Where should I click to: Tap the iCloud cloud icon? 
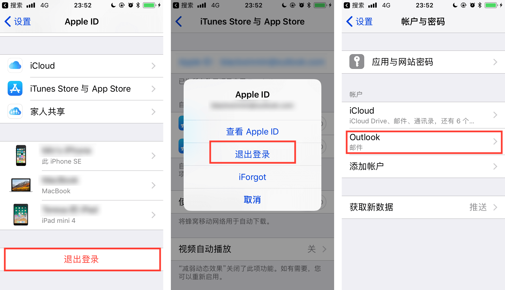15,66
